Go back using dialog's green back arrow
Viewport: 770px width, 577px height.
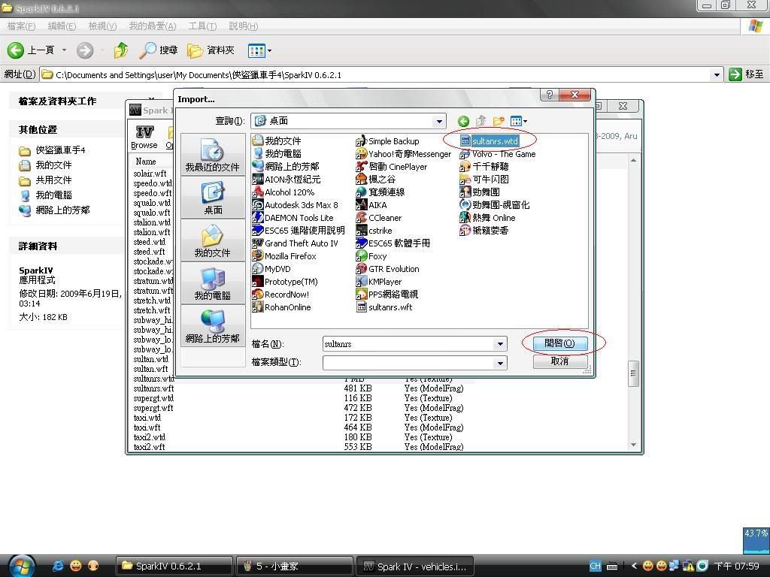463,121
